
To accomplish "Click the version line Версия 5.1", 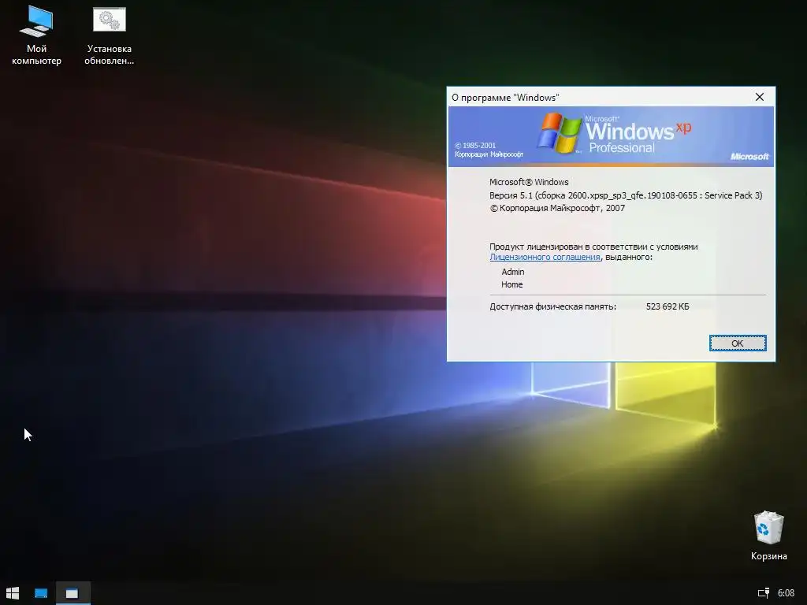I will tap(625, 195).
